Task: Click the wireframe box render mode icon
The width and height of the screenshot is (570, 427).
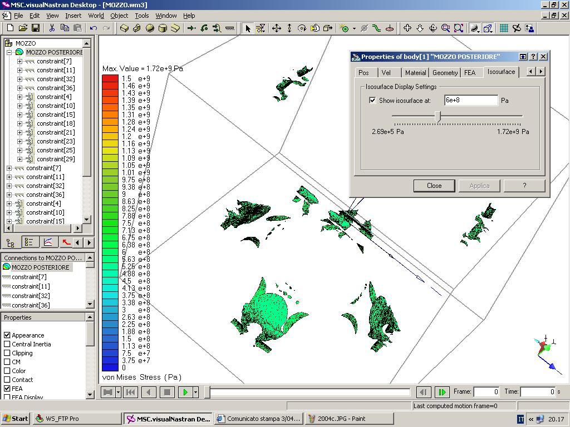Action: (488, 28)
